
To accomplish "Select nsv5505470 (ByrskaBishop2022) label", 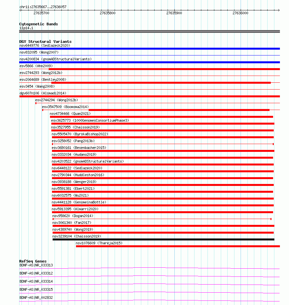I will tap(80, 134).
